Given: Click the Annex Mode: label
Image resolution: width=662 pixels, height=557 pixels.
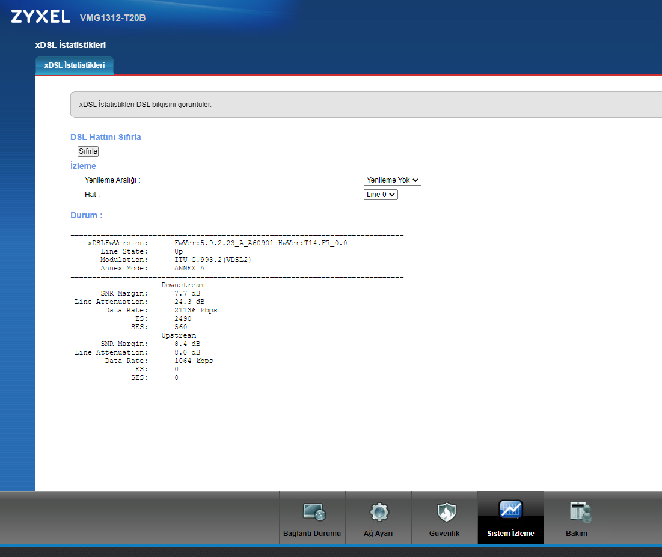Looking at the screenshot, I should point(124,269).
